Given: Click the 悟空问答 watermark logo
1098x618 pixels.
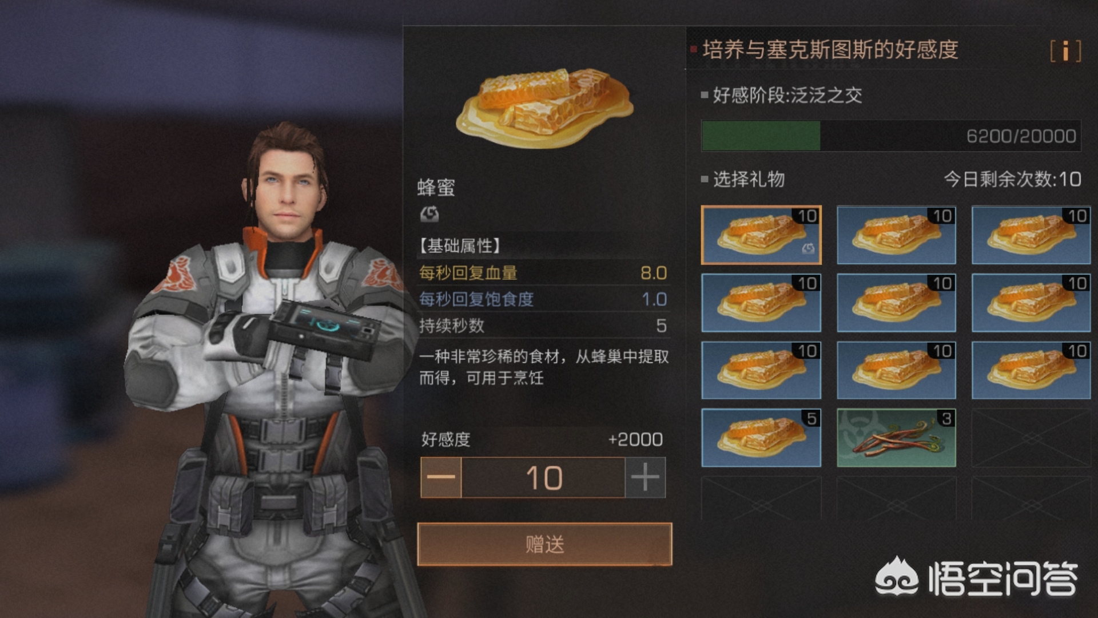Looking at the screenshot, I should tap(976, 577).
